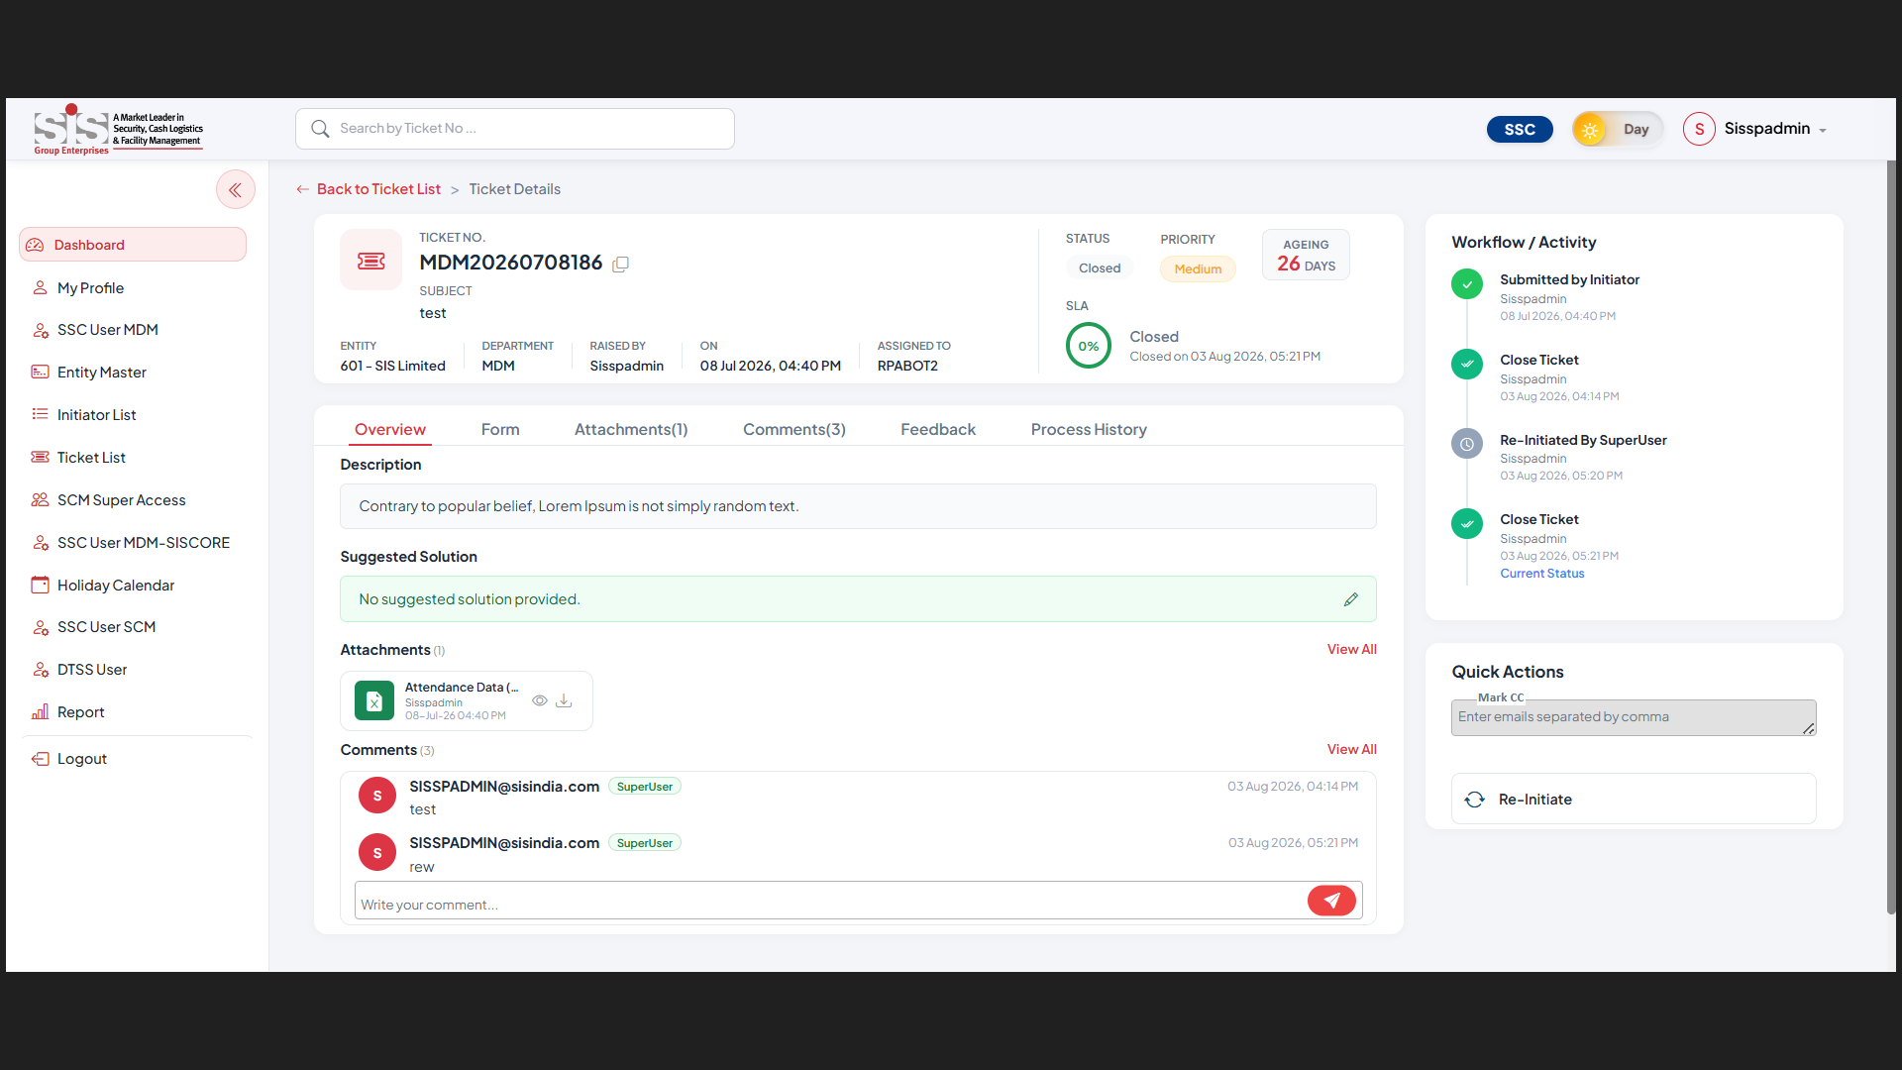The width and height of the screenshot is (1902, 1070).
Task: View All comments link
Action: (x=1352, y=750)
